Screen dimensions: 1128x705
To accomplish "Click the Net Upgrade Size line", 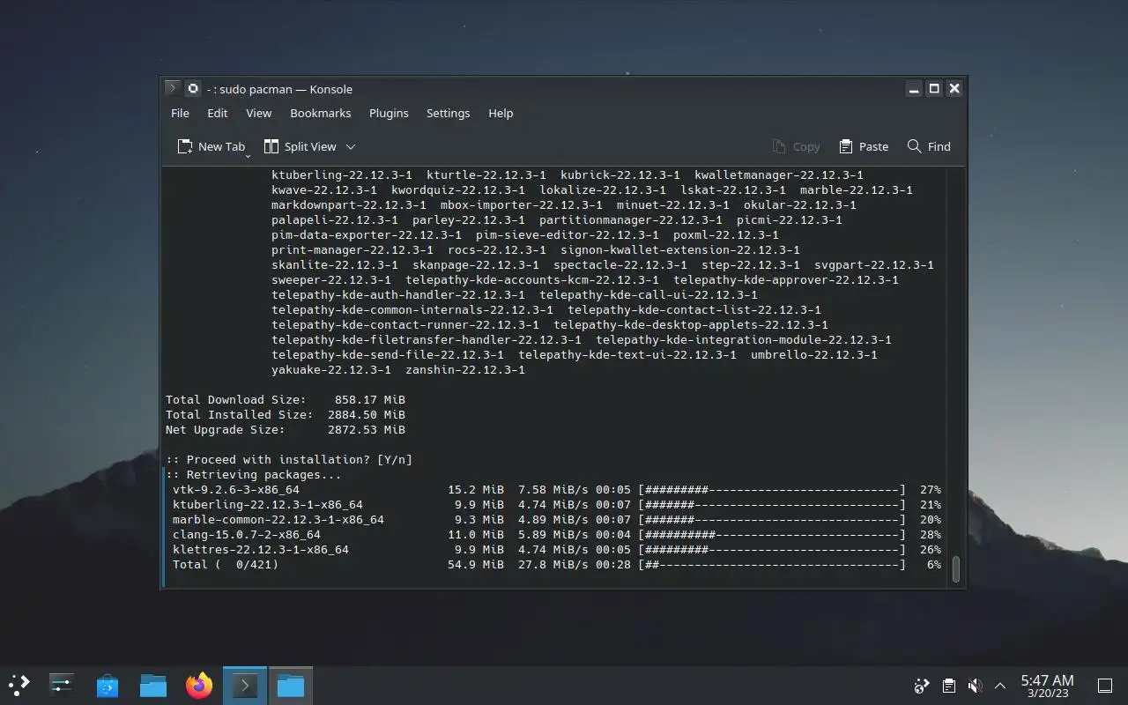I will [286, 429].
